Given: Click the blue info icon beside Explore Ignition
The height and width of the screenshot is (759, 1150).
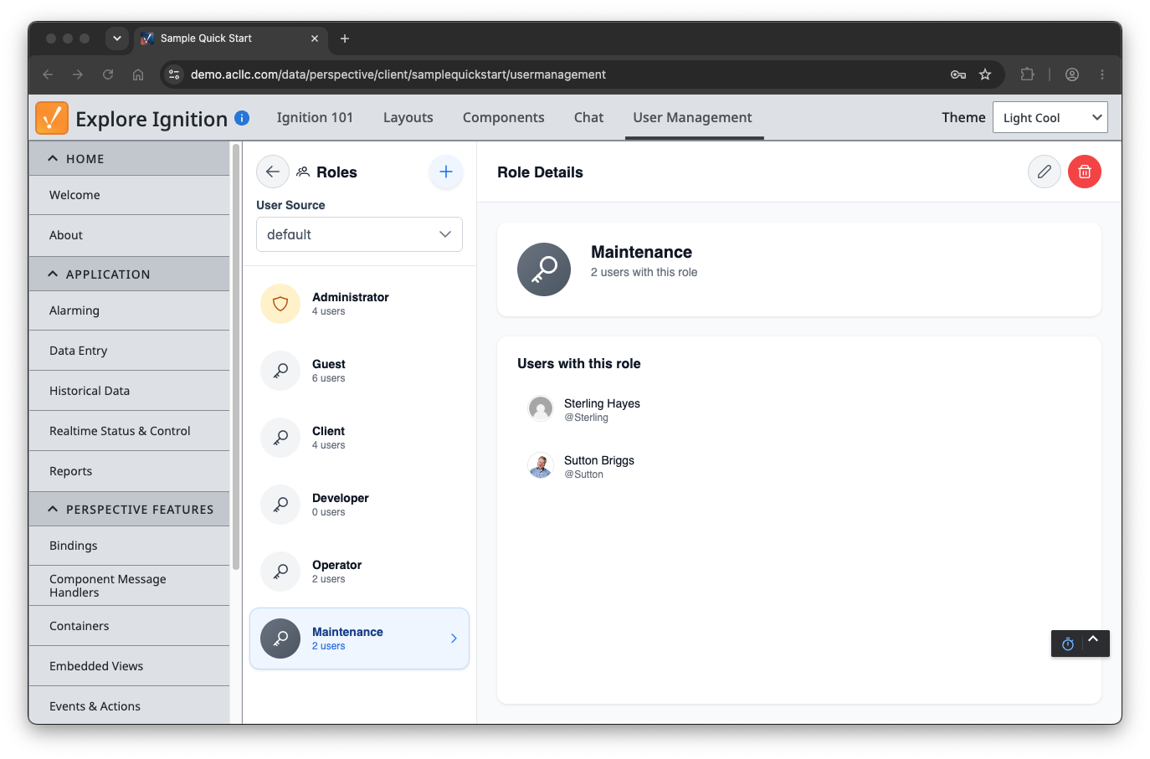Looking at the screenshot, I should (x=242, y=118).
